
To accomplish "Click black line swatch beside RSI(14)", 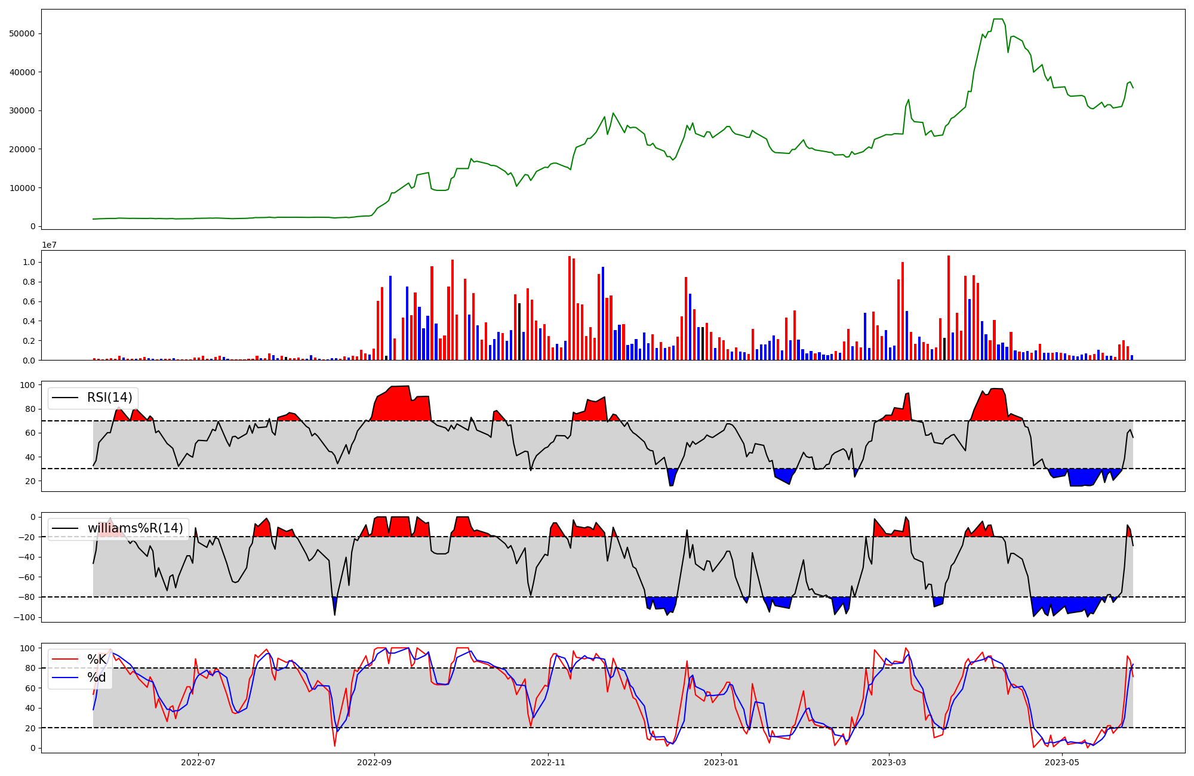I will 65,398.
